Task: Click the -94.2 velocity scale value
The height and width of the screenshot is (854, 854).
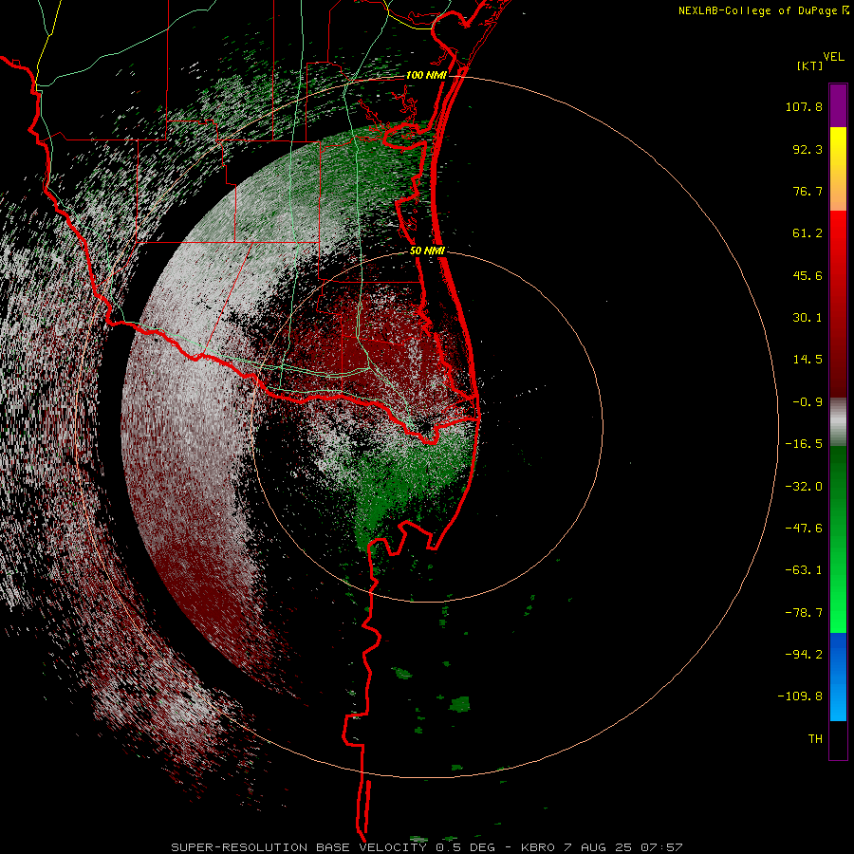Action: tap(804, 655)
